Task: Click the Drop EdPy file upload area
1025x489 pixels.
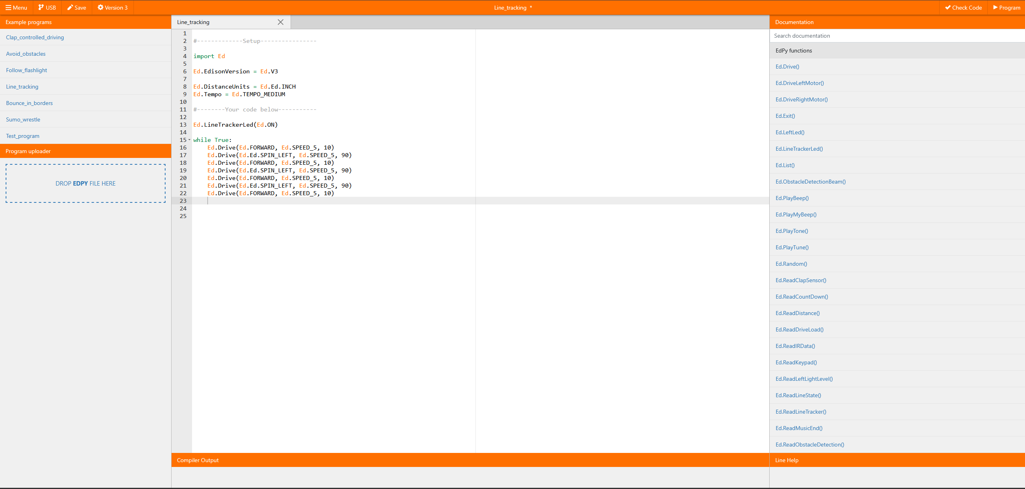Action: [x=85, y=184]
